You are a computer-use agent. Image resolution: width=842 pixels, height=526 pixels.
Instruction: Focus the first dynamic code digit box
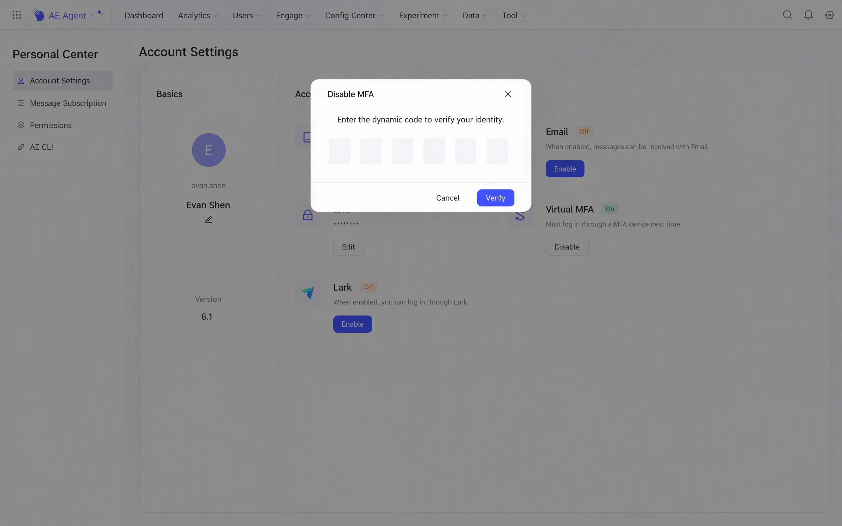(339, 151)
